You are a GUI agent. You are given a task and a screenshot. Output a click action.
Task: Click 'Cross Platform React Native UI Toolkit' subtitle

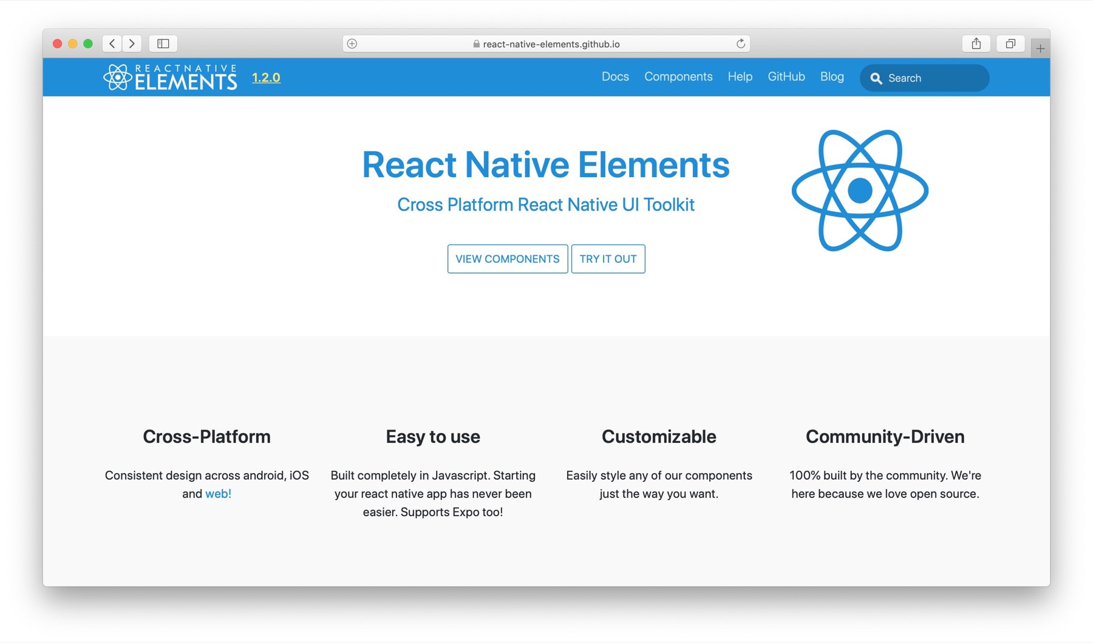point(546,204)
